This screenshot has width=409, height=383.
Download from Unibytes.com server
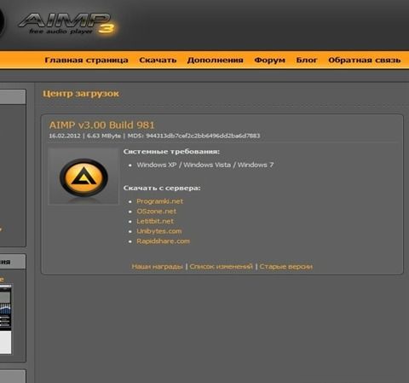click(159, 231)
